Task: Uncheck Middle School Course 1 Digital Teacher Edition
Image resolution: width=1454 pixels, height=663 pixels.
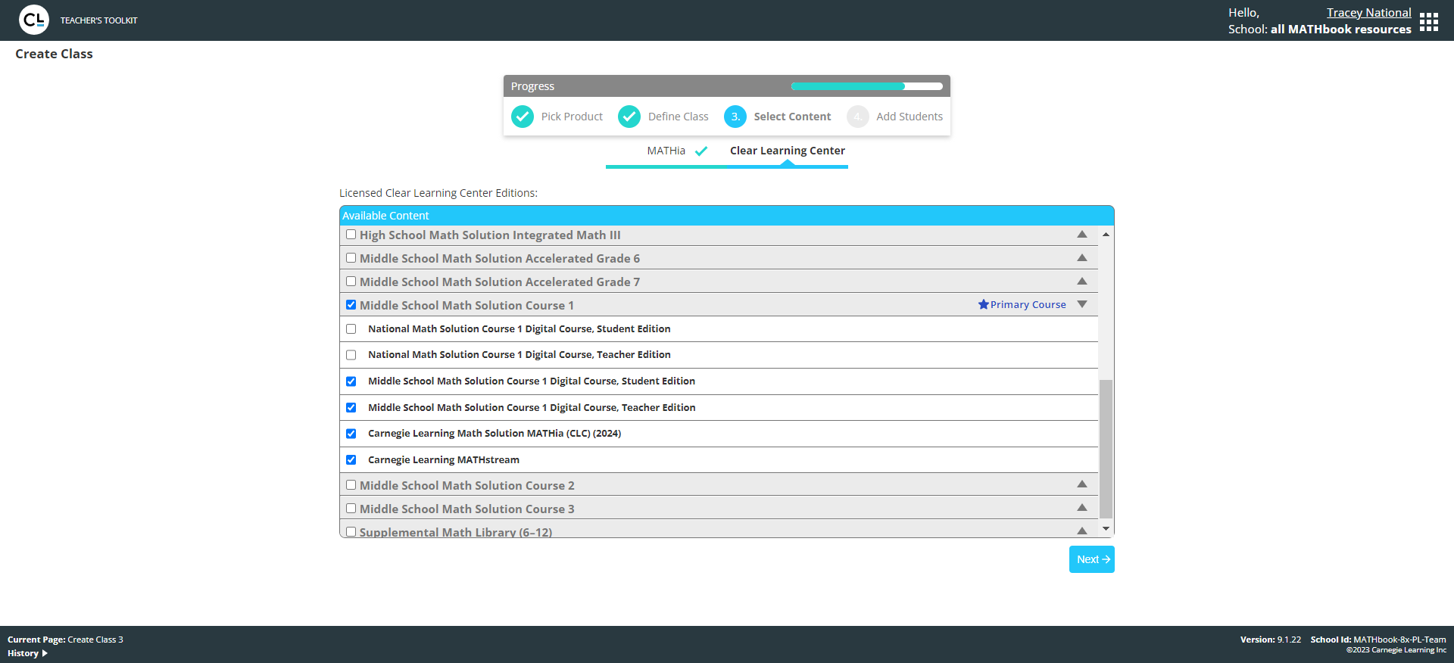Action: tap(351, 408)
